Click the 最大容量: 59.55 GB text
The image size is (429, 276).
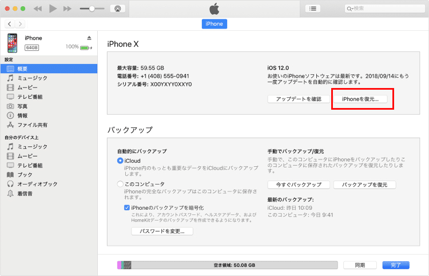(x=141, y=68)
